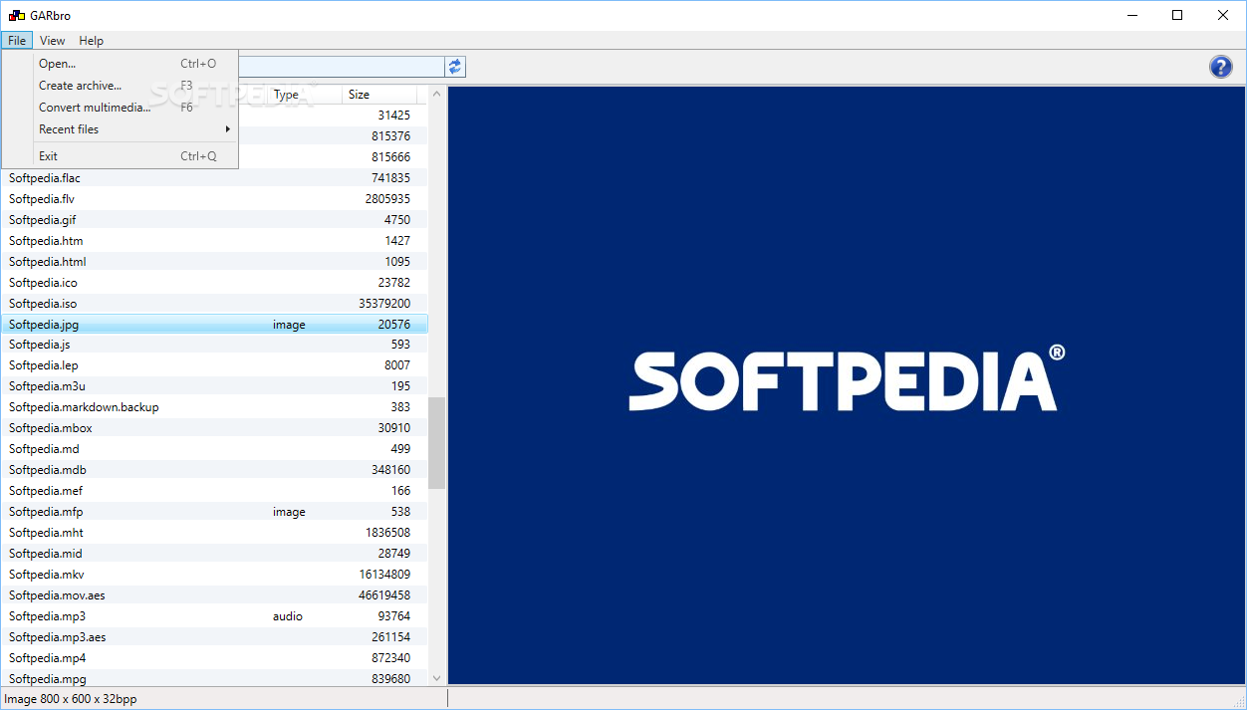Click 'Image 800 x 600 x 32bpp' status text
The height and width of the screenshot is (710, 1247).
coord(71,699)
